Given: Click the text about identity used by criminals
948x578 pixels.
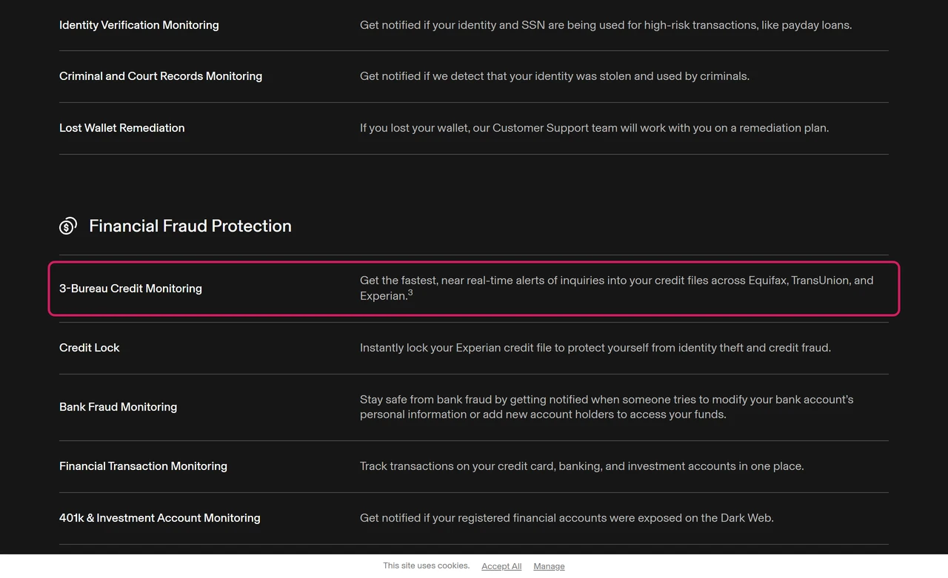Looking at the screenshot, I should pyautogui.click(x=555, y=76).
